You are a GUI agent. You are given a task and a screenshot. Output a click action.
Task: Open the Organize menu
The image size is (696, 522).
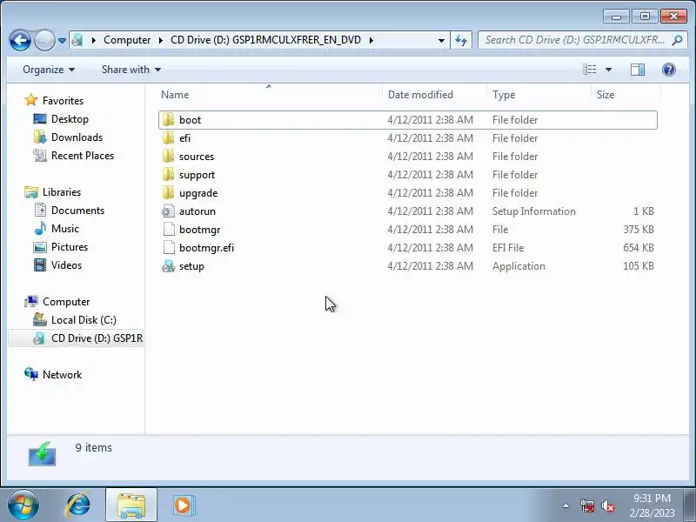click(49, 70)
